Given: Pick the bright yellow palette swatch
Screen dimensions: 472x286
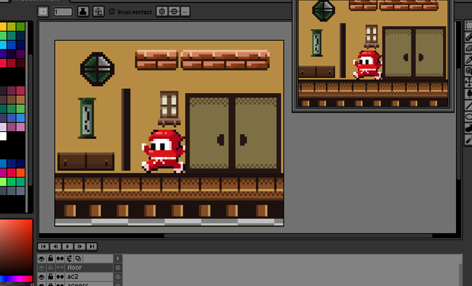Looking at the screenshot, I should pyautogui.click(x=3, y=26).
